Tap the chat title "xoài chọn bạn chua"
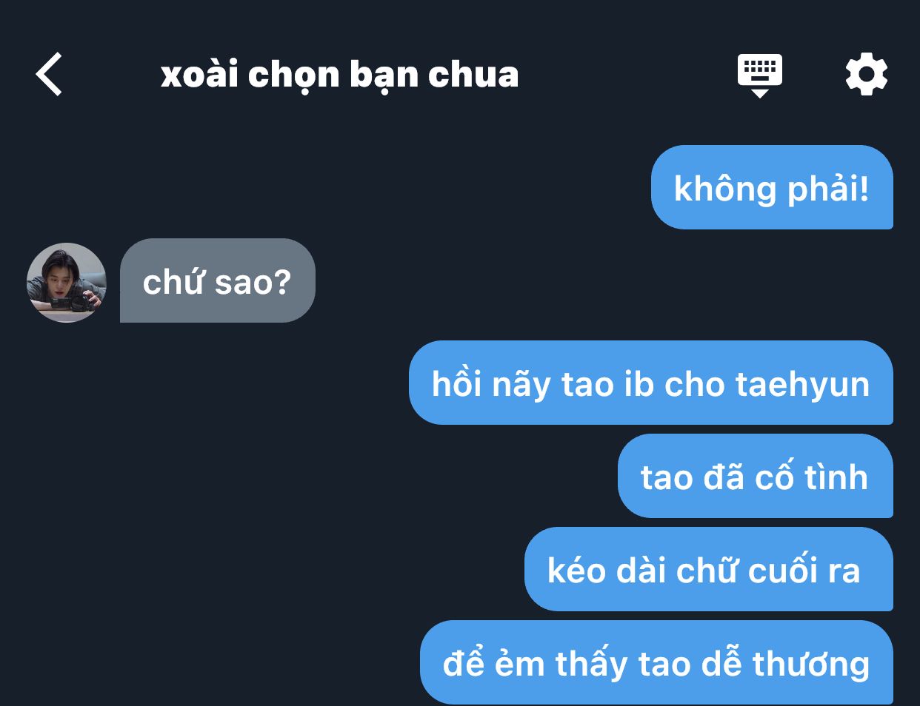920x706 pixels. (x=339, y=75)
